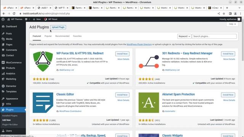Click Classic Editor plugin thumbnail

[43, 103]
